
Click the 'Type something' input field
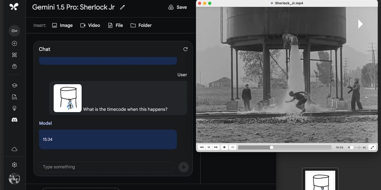[106, 167]
